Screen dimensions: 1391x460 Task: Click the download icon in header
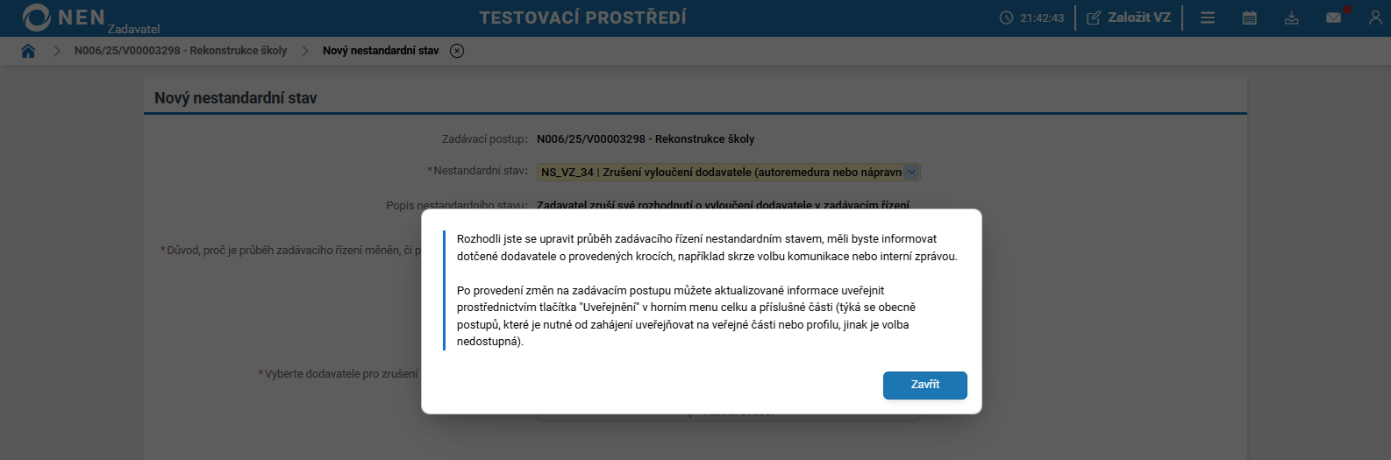click(1292, 18)
